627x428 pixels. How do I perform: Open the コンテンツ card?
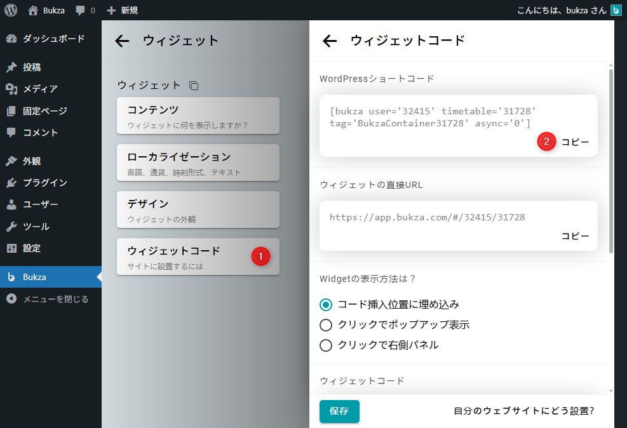click(x=198, y=116)
